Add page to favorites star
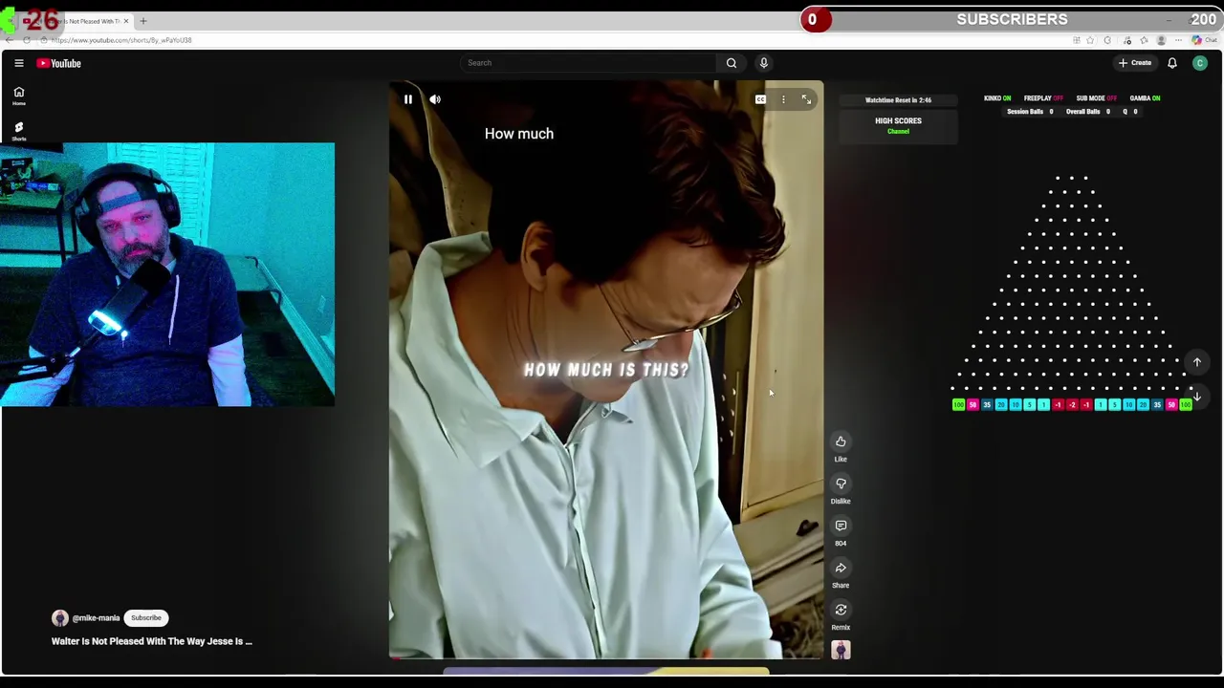This screenshot has height=688, width=1224. click(x=1090, y=40)
